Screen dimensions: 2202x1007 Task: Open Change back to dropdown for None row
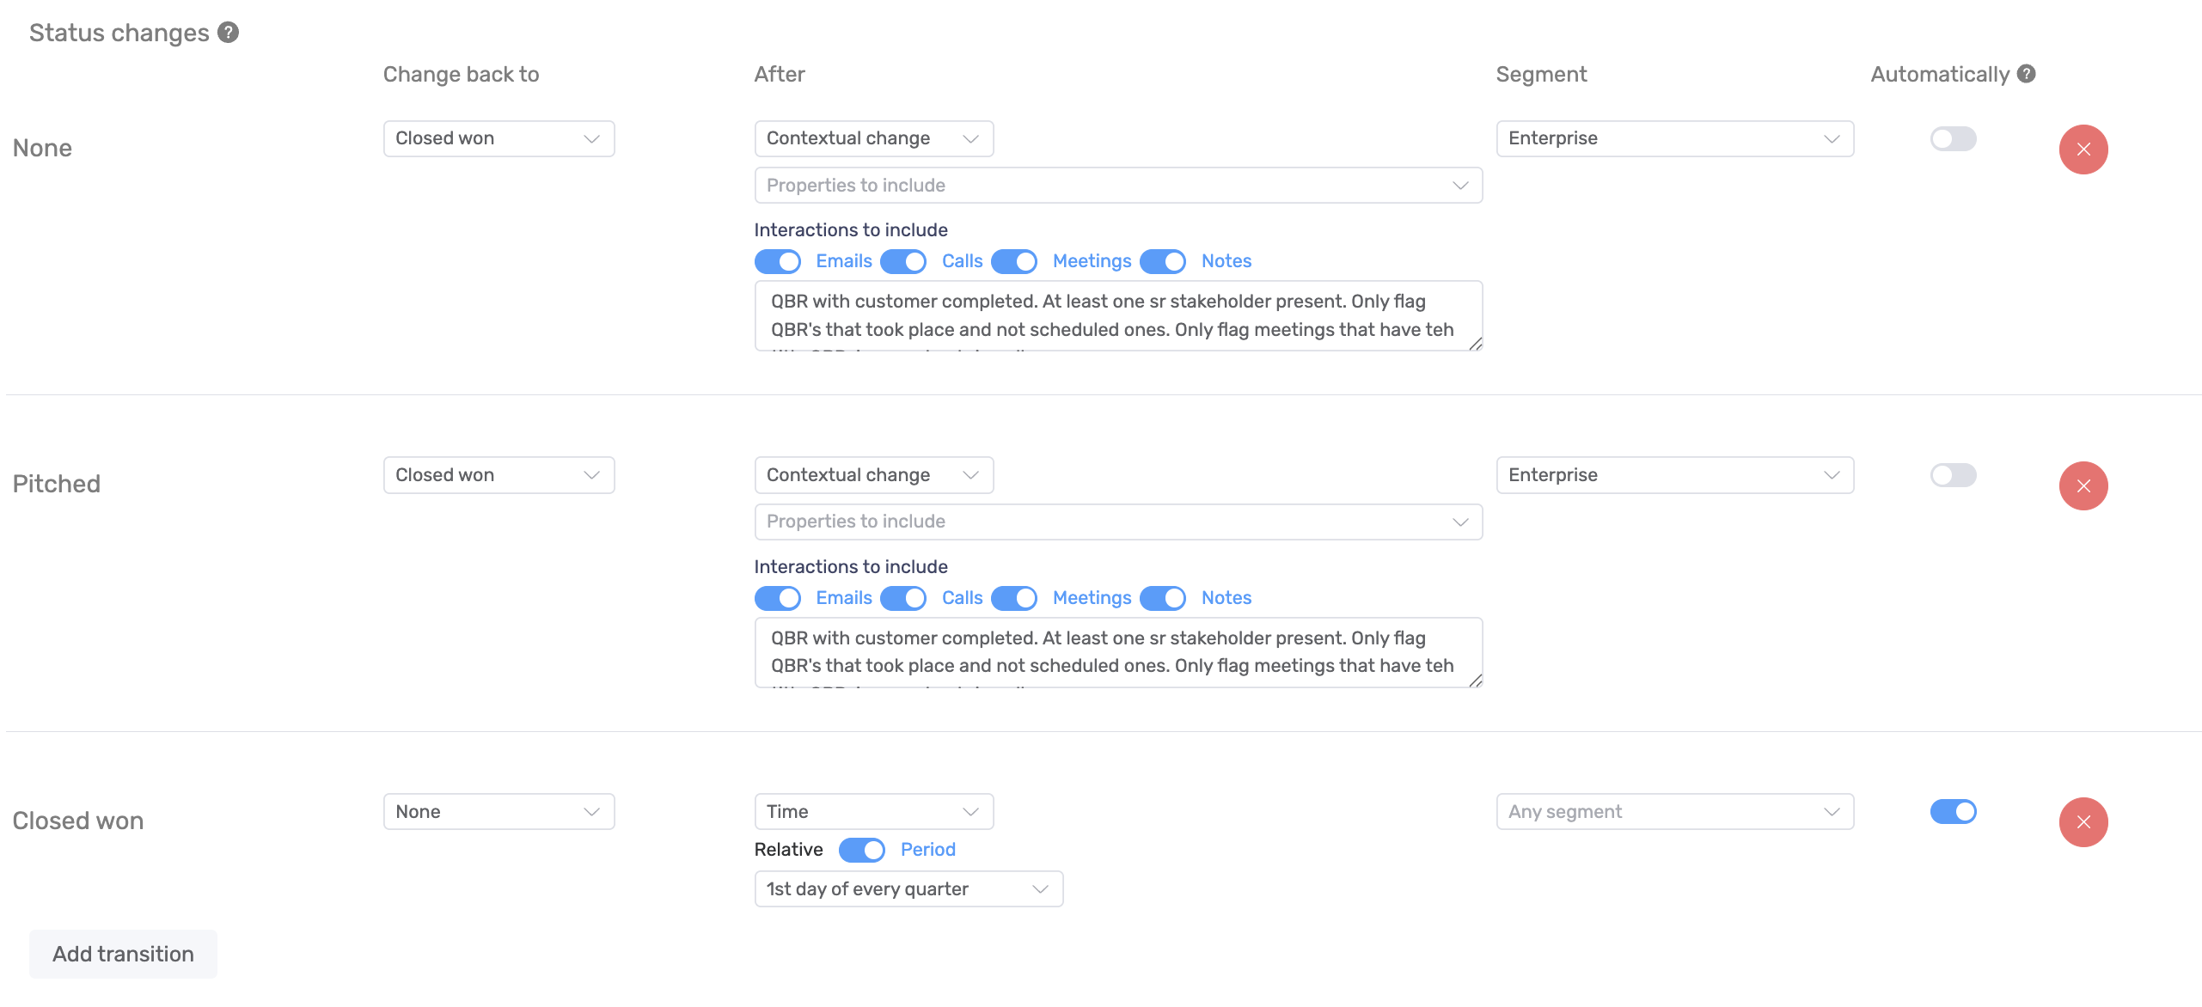click(499, 139)
